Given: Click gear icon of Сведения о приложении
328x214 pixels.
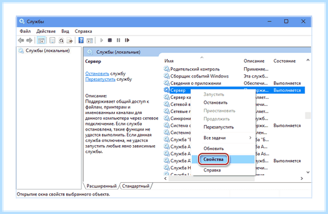Looking at the screenshot, I should tap(167, 83).
